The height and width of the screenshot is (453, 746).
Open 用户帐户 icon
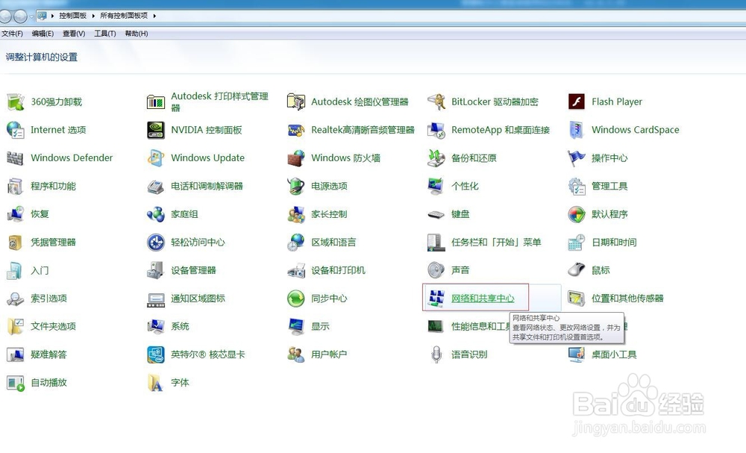[x=296, y=354]
